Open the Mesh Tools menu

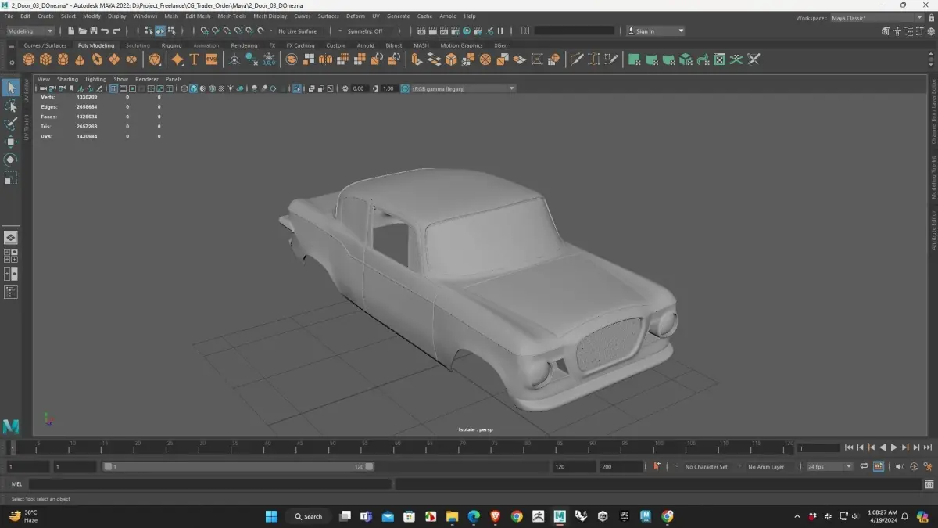pos(231,16)
